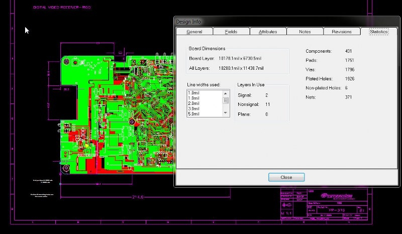Click the FP-315 project number in the title block
The image size is (402, 234).
coord(336,209)
